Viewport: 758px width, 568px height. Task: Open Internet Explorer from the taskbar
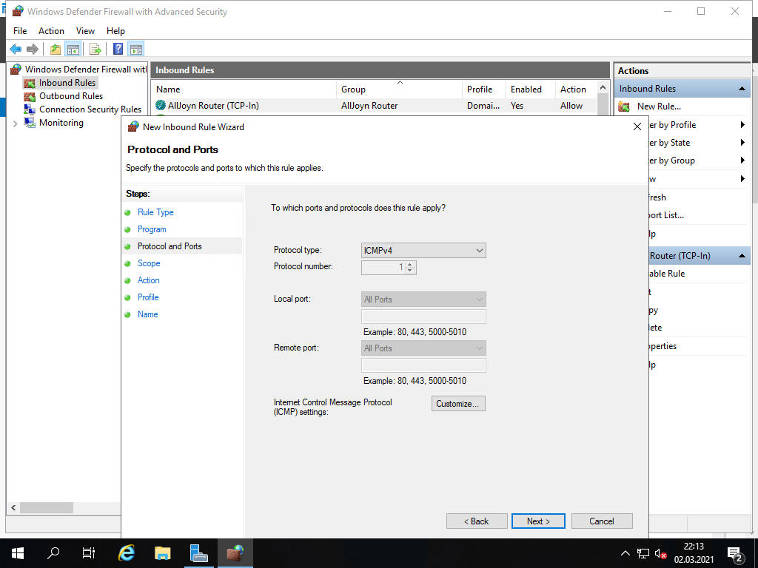coord(127,553)
